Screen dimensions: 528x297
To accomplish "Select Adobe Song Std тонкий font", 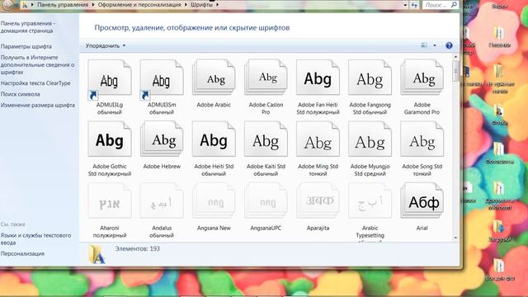I will (x=422, y=139).
